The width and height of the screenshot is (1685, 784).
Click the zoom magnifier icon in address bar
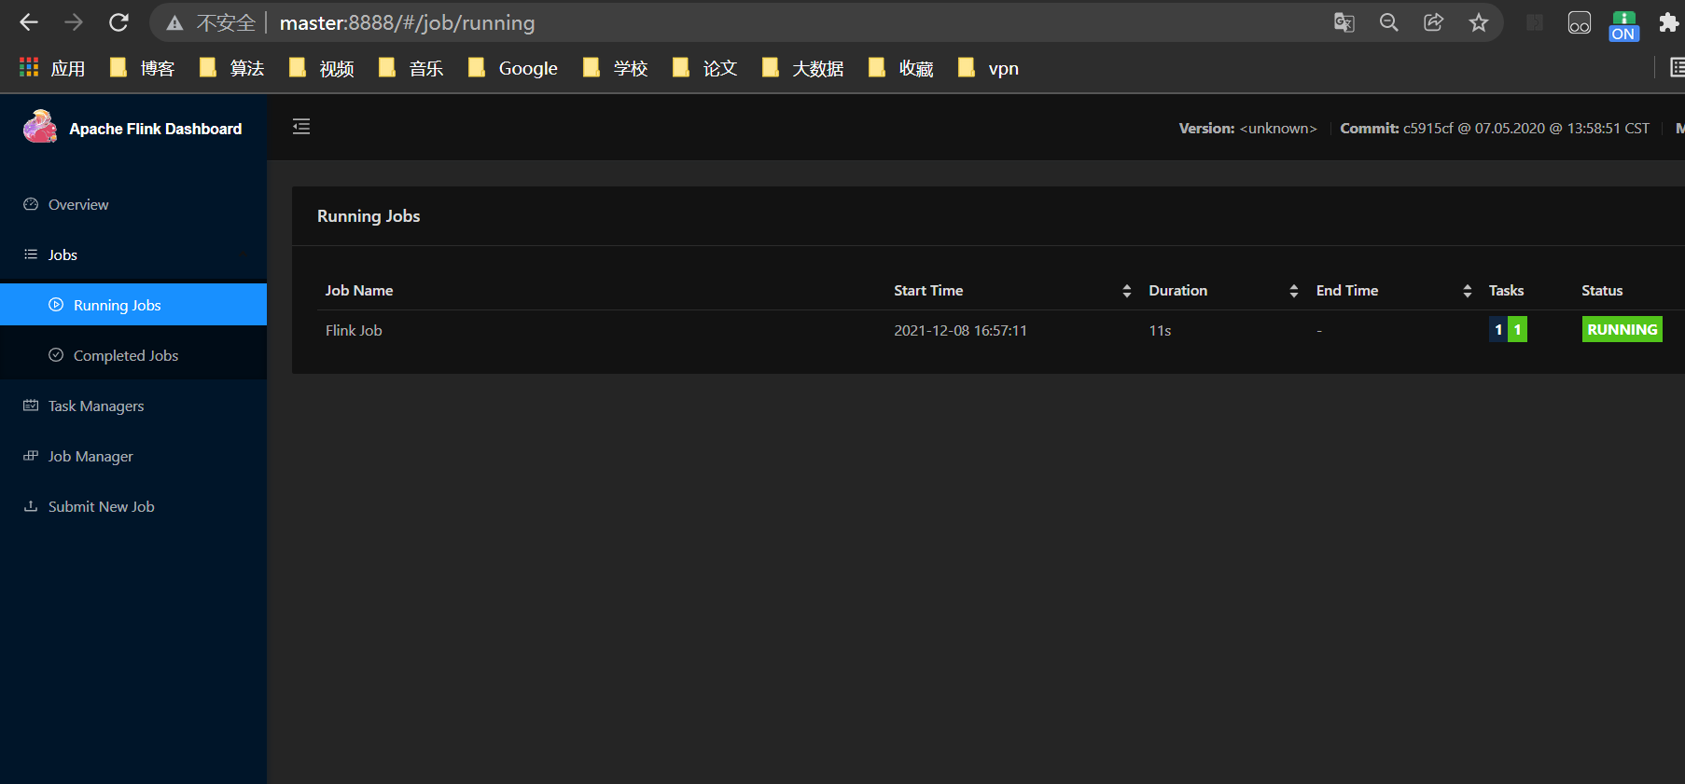1388,22
